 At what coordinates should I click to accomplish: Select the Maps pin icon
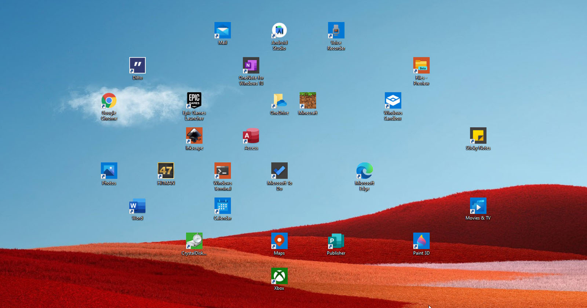[x=279, y=241]
